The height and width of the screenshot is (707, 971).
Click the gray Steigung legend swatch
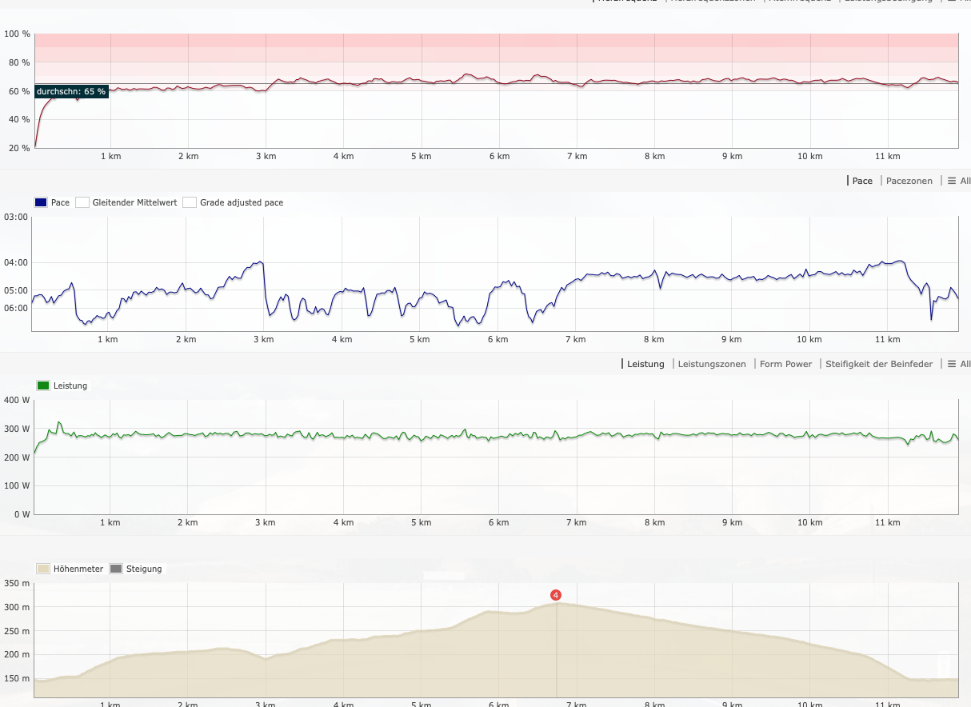(x=116, y=569)
